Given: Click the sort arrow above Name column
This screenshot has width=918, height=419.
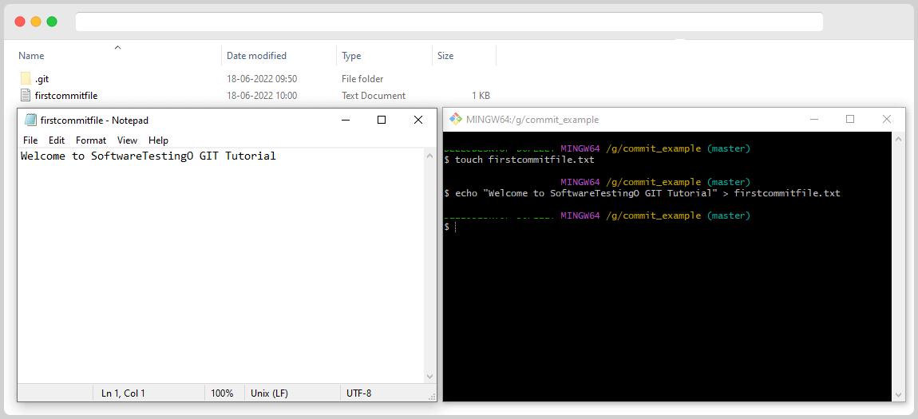Looking at the screenshot, I should click(x=117, y=47).
